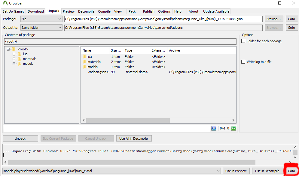Switch to the Download tab
The image size is (299, 176).
click(36, 11)
